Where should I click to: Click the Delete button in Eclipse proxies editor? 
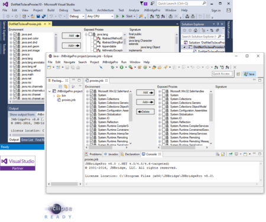click(x=145, y=112)
